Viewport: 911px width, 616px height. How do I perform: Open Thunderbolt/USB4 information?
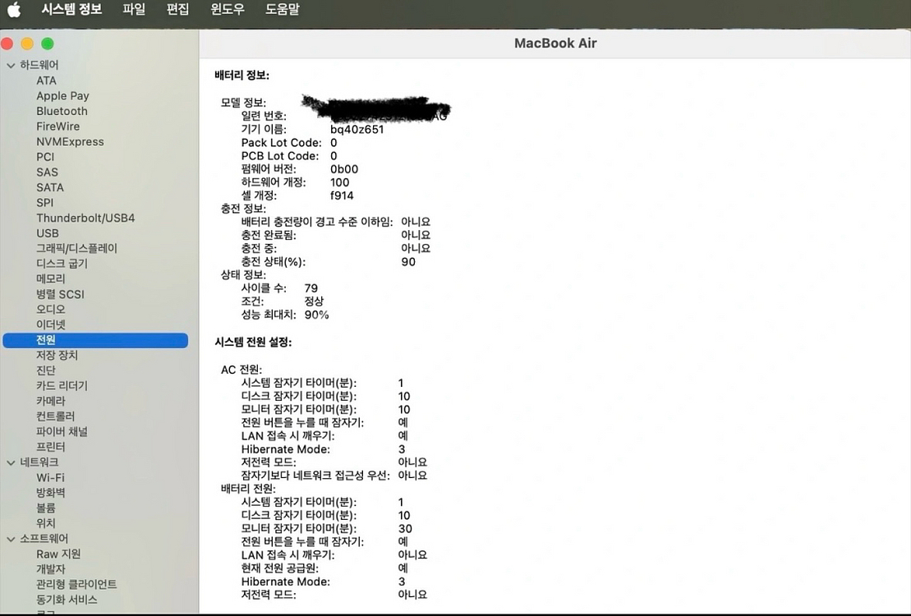click(85, 218)
